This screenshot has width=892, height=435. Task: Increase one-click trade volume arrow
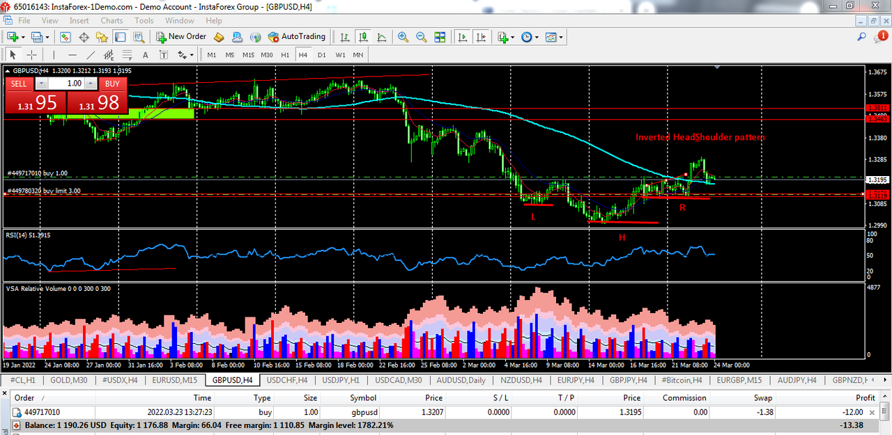click(x=91, y=84)
